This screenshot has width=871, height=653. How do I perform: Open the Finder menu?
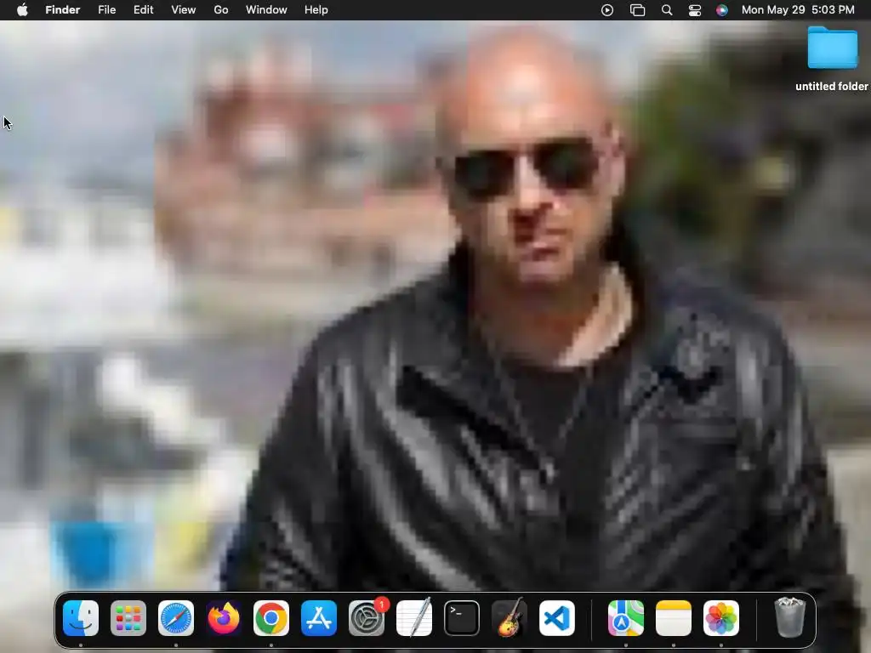pyautogui.click(x=63, y=10)
